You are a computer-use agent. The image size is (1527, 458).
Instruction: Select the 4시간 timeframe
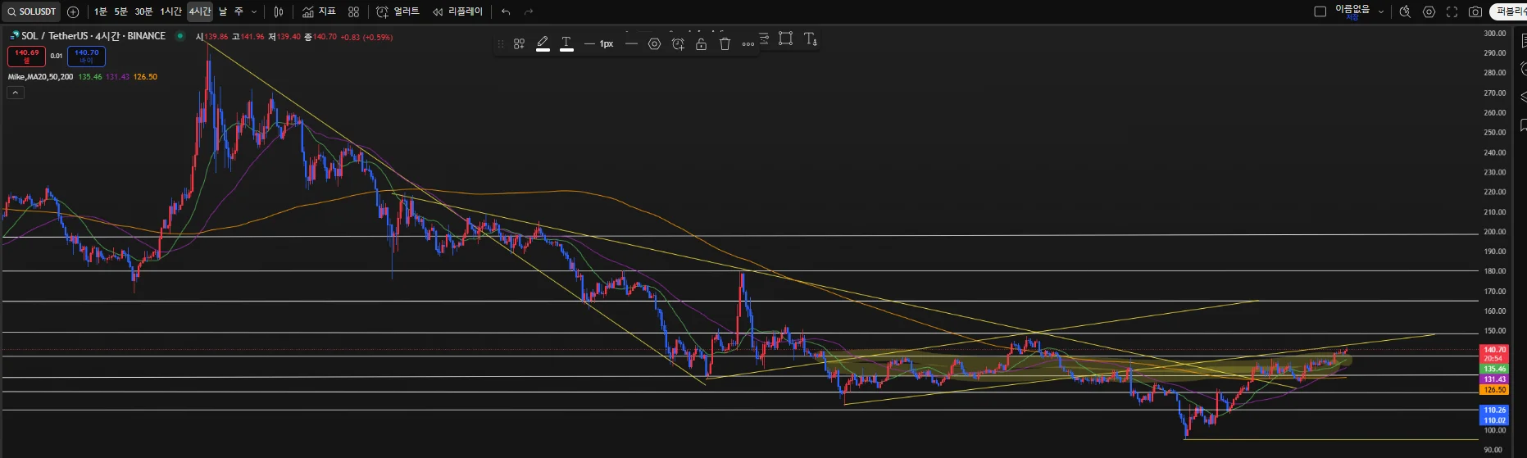pyautogui.click(x=200, y=11)
